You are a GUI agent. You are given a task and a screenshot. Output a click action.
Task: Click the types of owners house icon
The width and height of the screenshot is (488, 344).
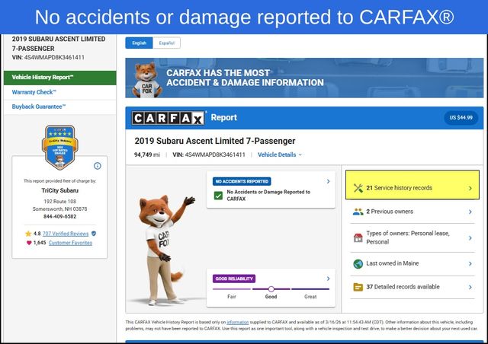[358, 237]
